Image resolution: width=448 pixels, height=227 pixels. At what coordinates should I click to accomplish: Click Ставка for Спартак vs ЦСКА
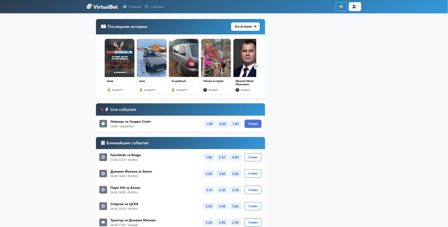(253, 206)
